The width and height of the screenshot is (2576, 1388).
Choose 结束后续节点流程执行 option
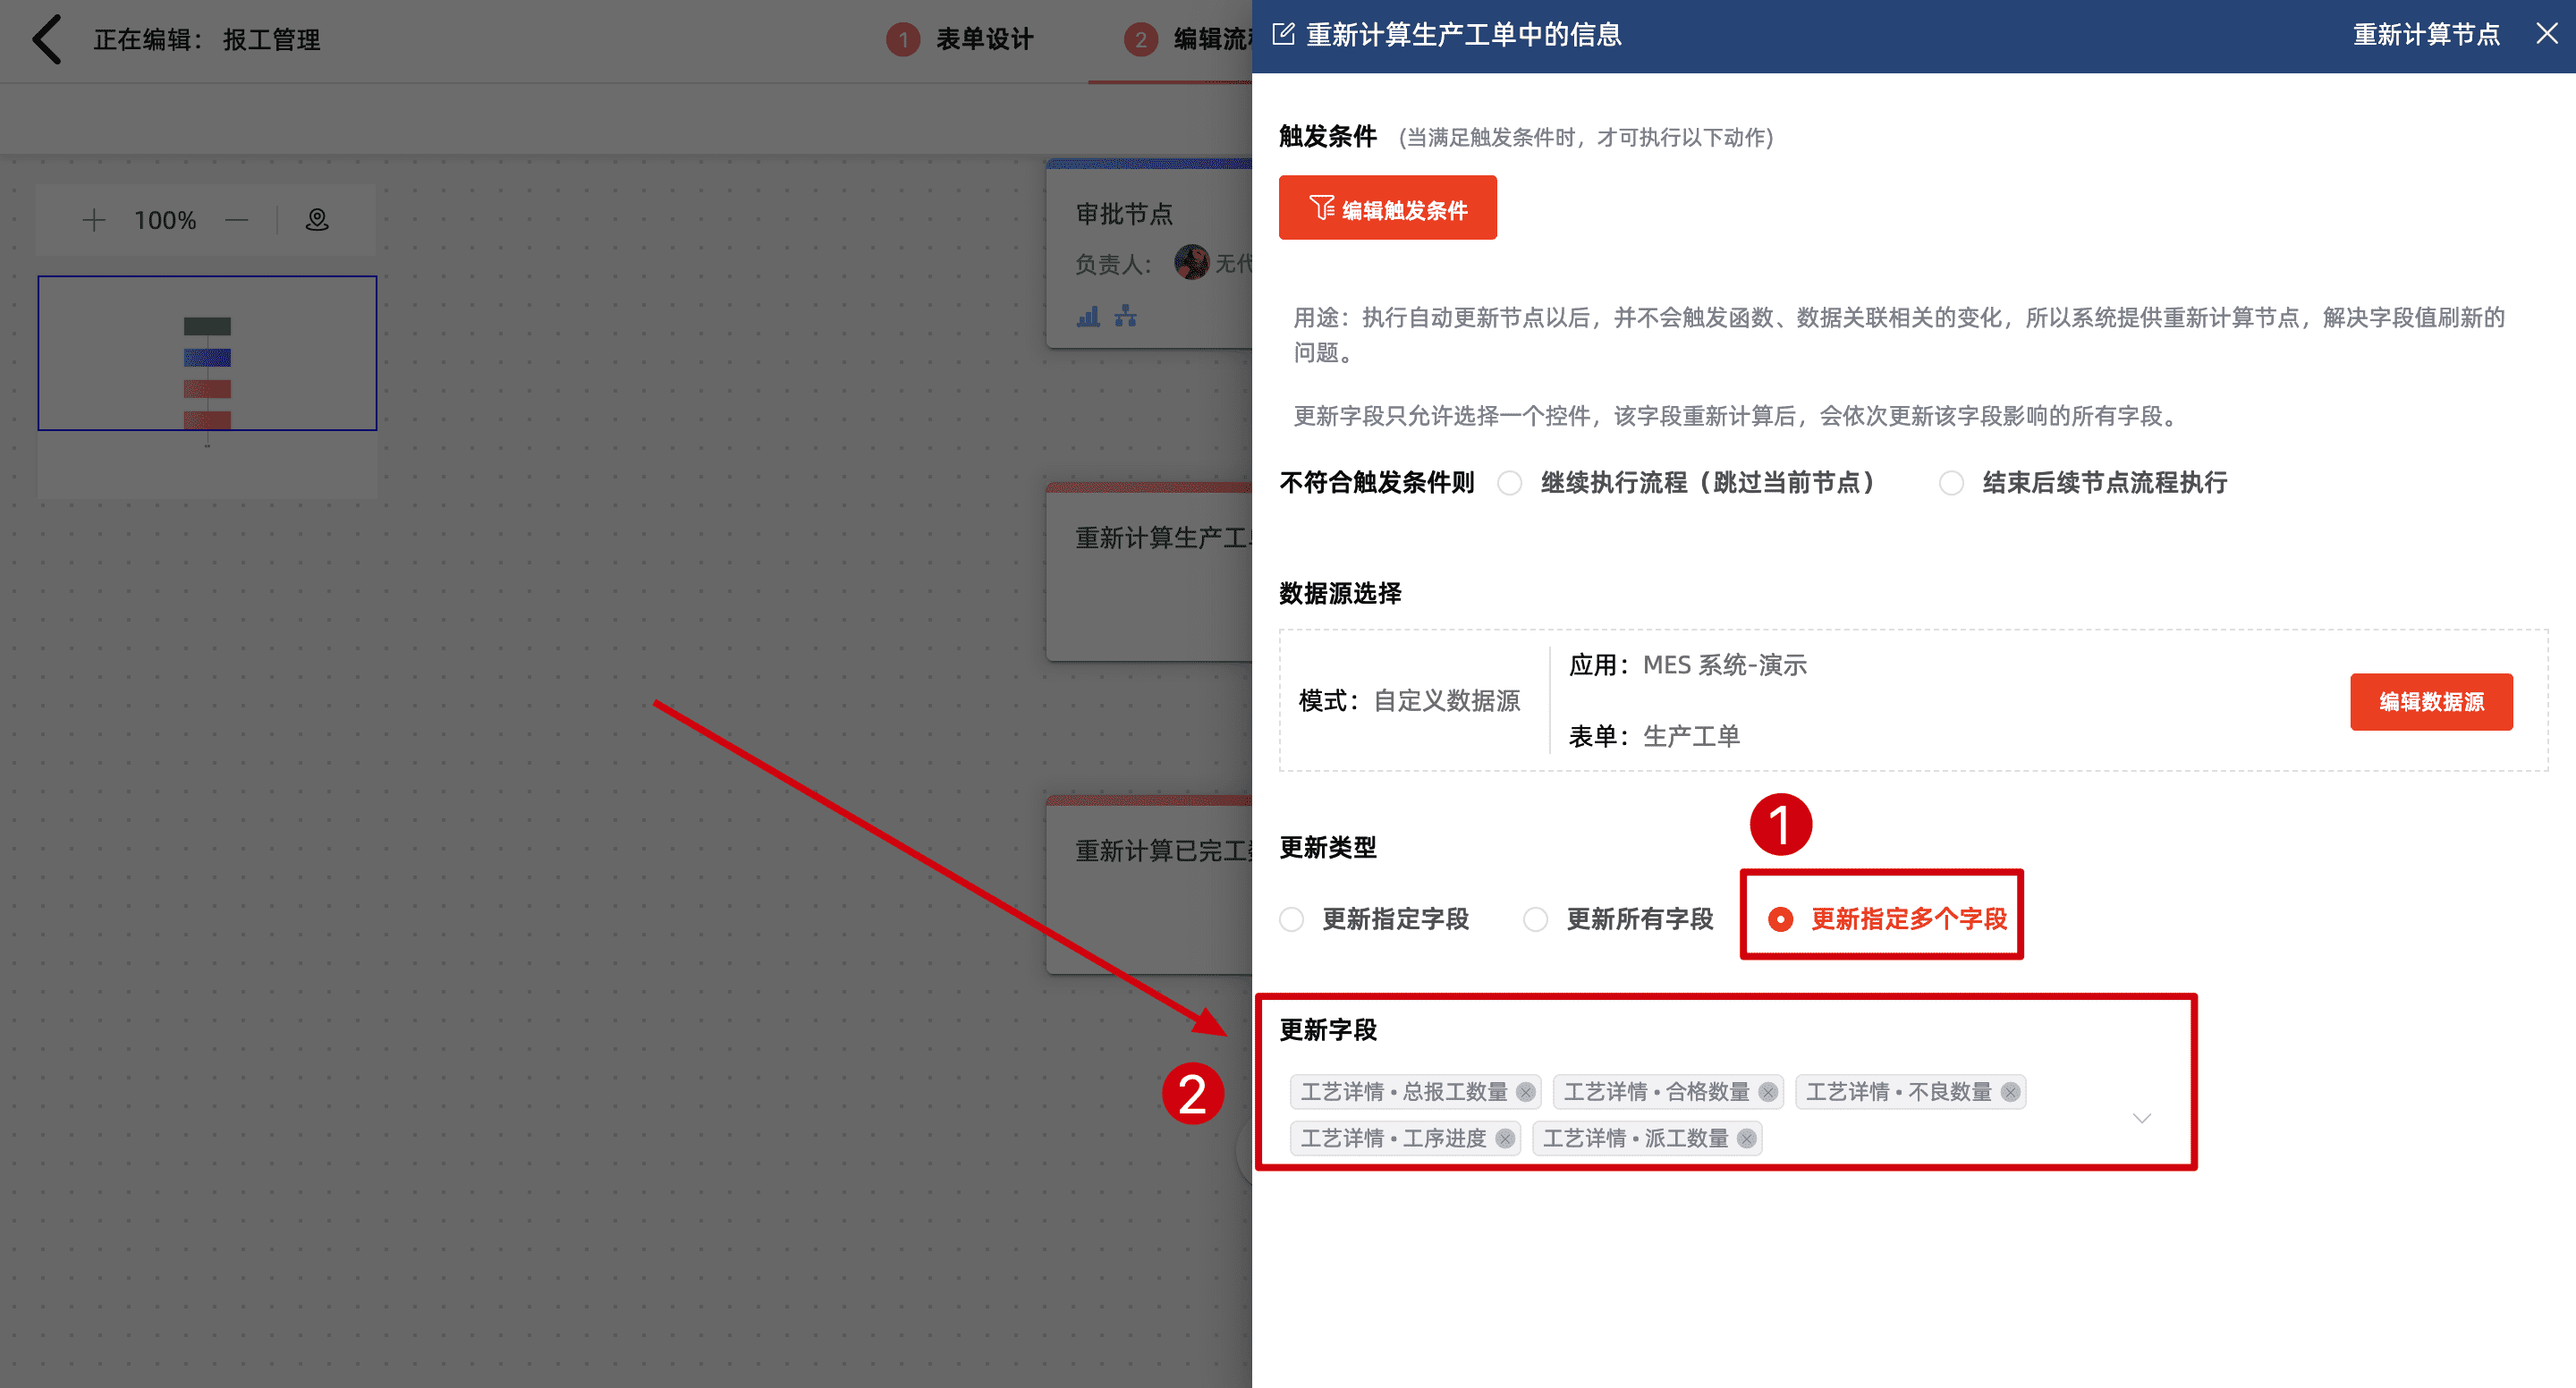point(1951,483)
